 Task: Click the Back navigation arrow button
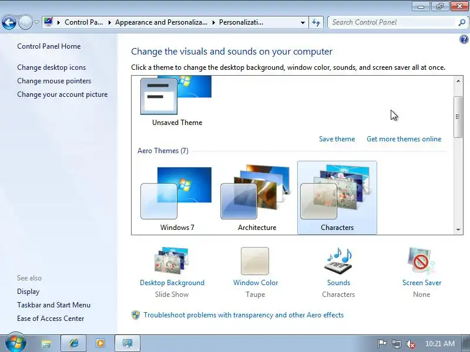click(x=9, y=22)
